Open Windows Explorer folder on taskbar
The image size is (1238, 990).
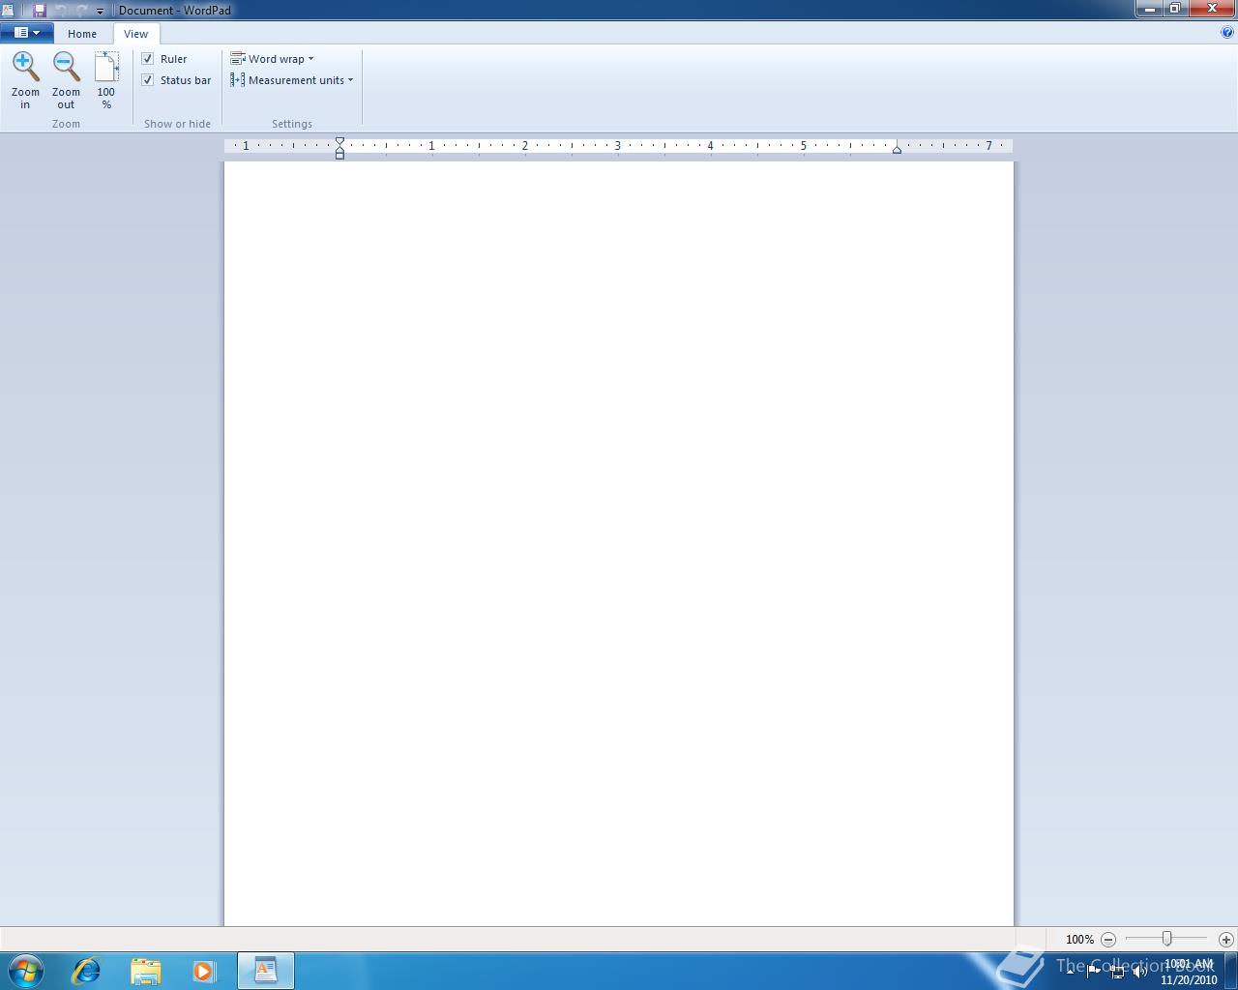[x=145, y=971]
